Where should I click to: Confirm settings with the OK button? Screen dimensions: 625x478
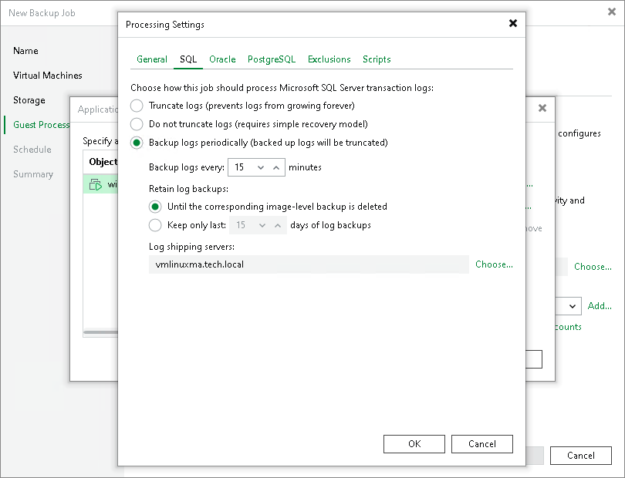coord(414,443)
